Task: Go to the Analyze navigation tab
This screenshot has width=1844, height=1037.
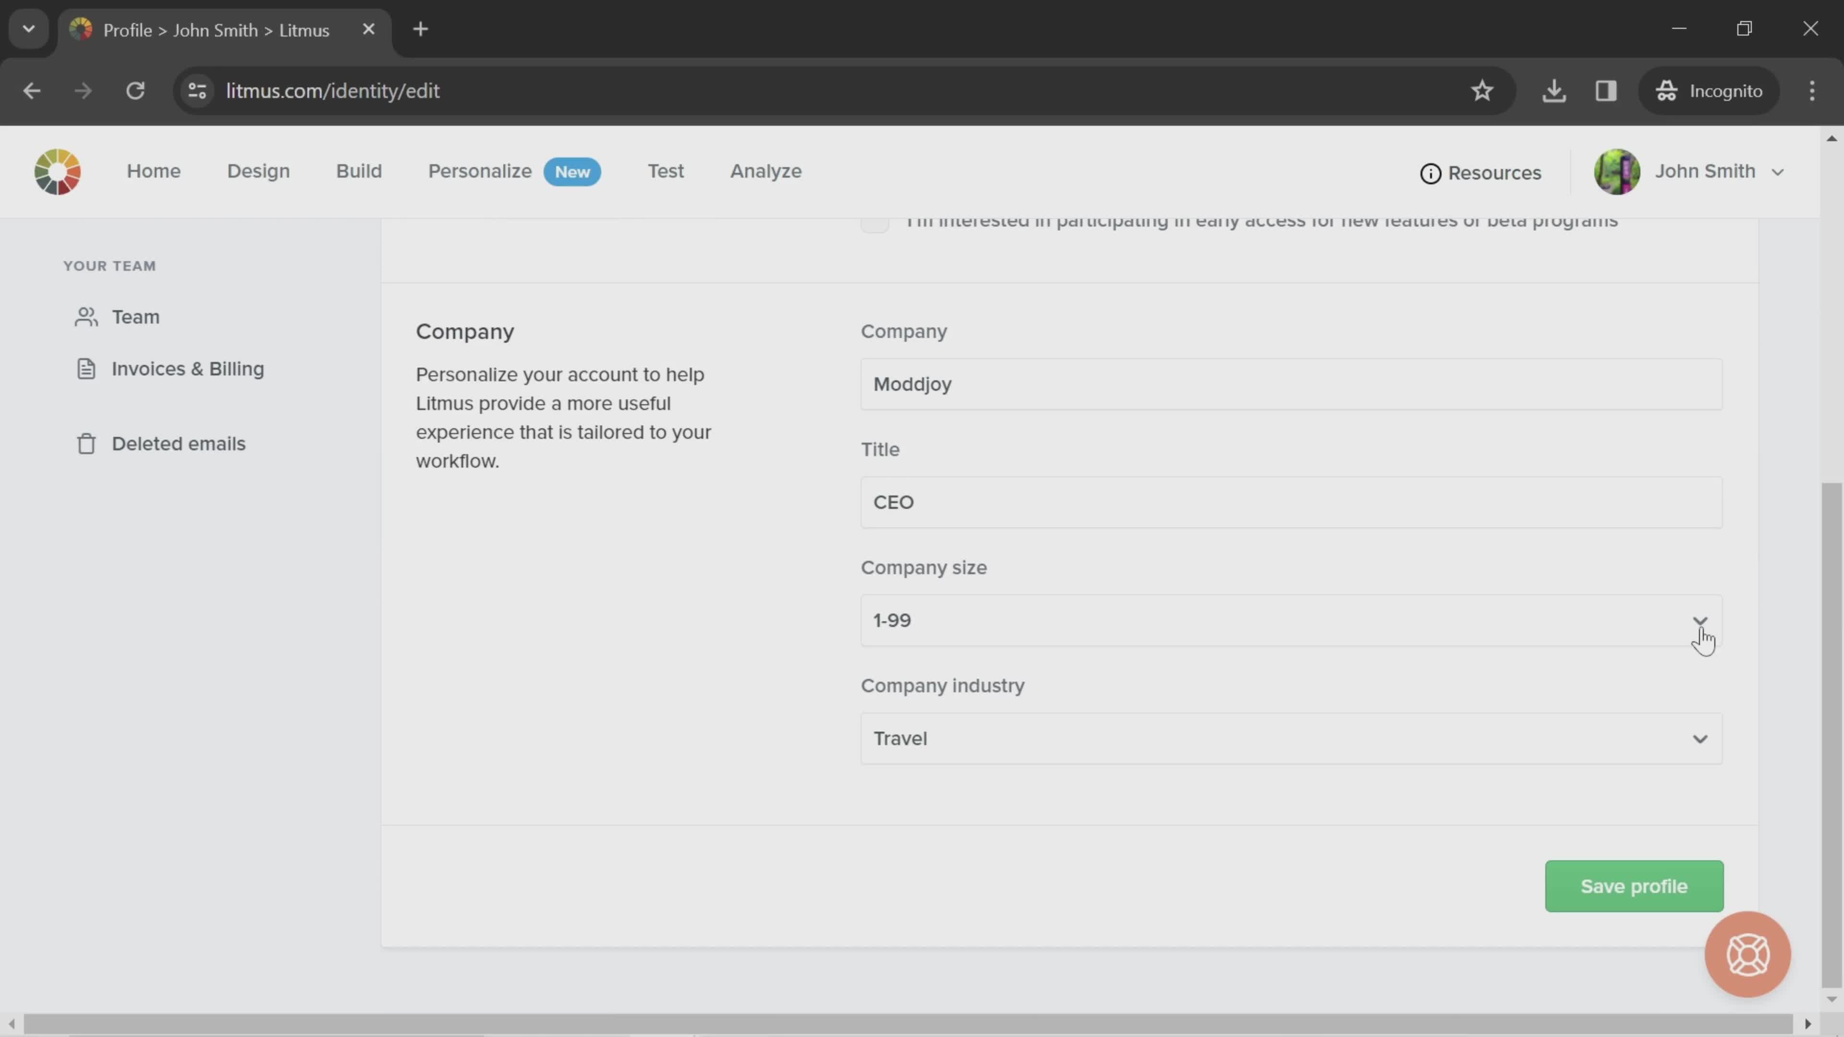Action: pyautogui.click(x=765, y=172)
